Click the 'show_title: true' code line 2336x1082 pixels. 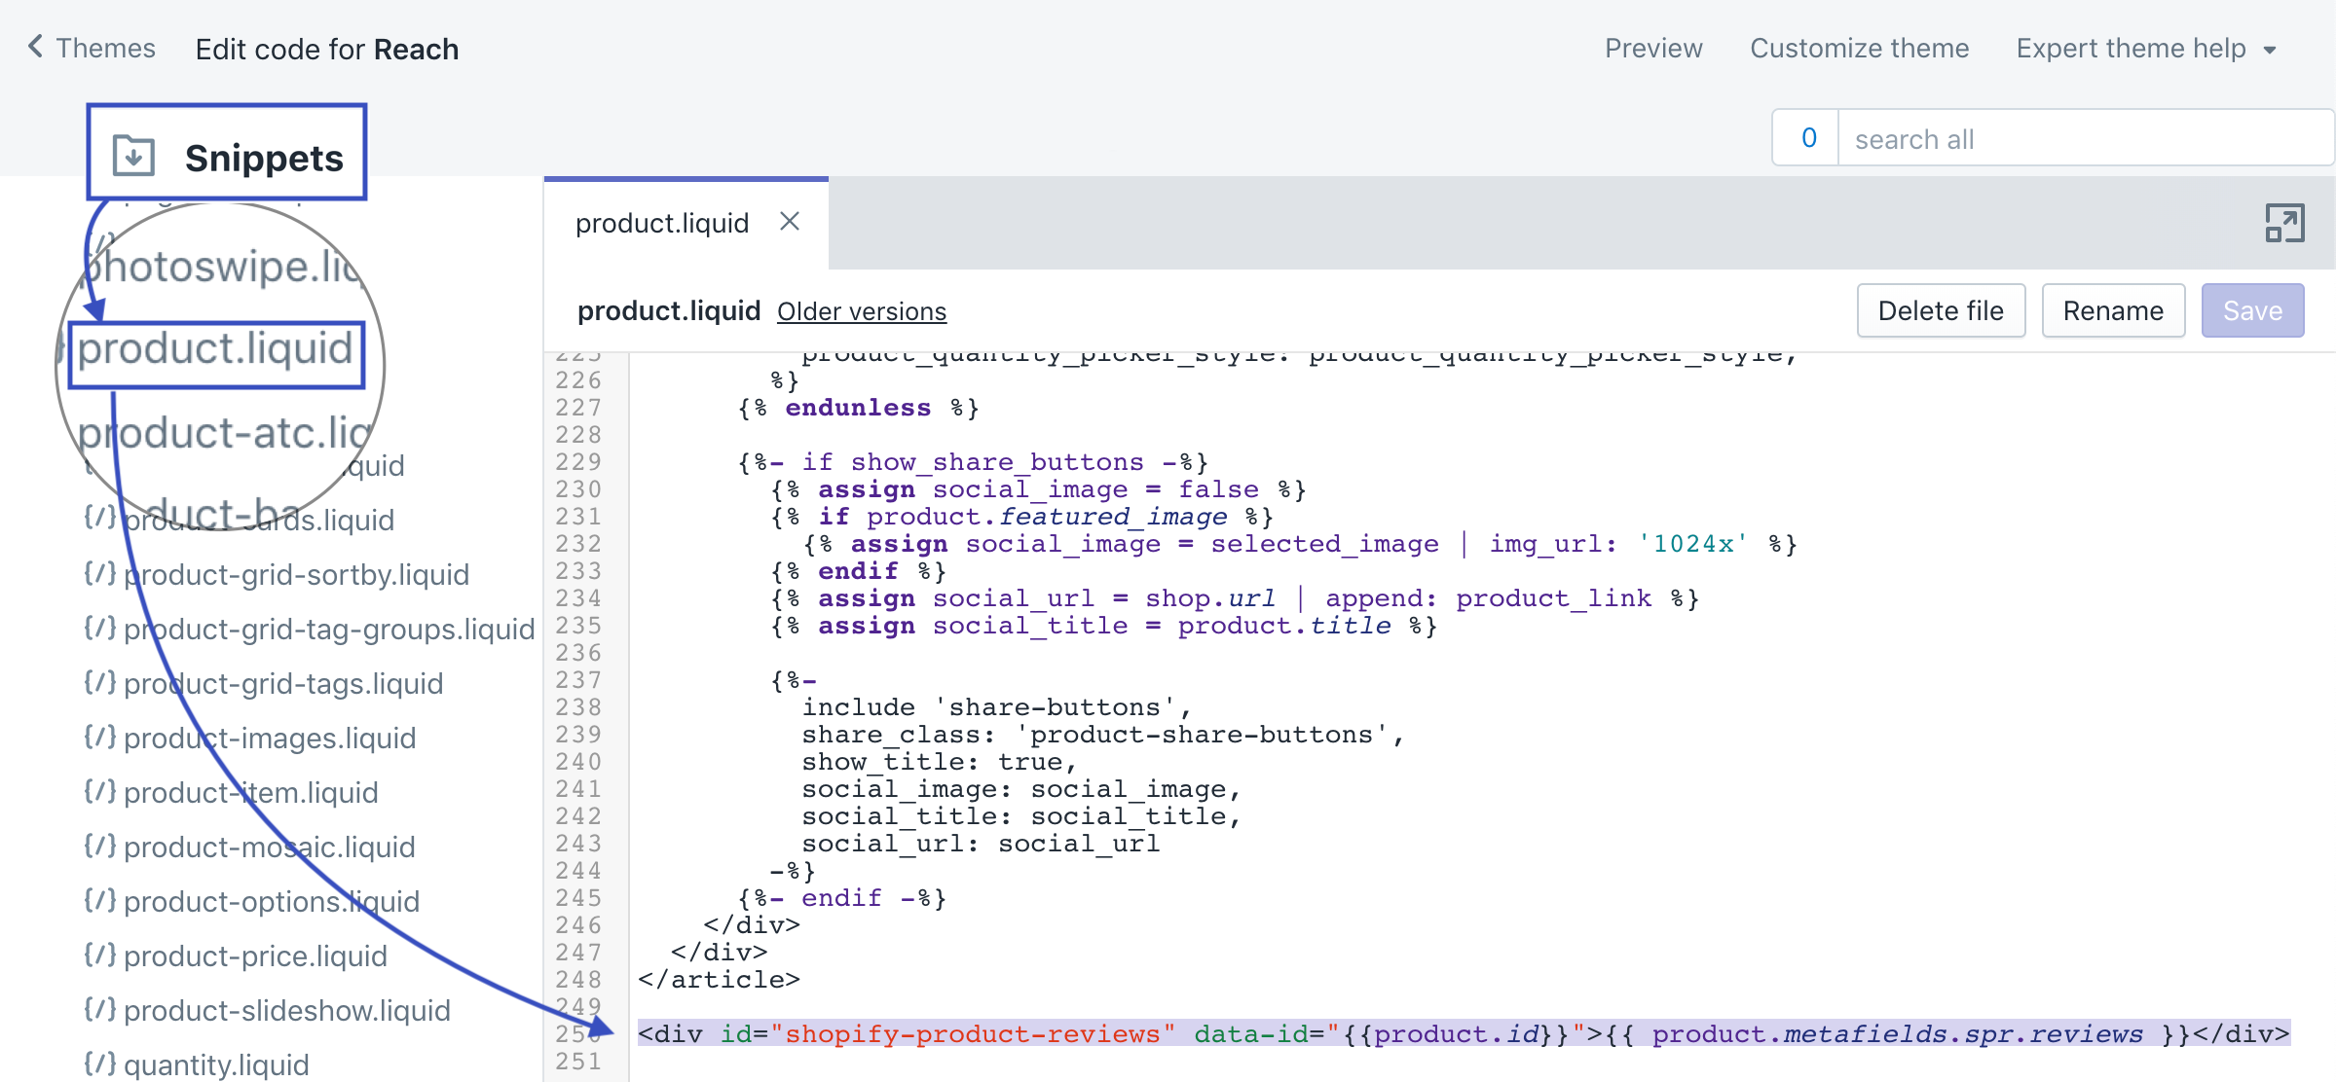click(x=939, y=762)
